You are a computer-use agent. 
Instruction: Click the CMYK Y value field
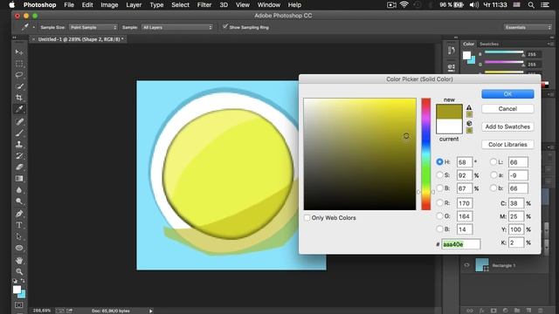[516, 229]
